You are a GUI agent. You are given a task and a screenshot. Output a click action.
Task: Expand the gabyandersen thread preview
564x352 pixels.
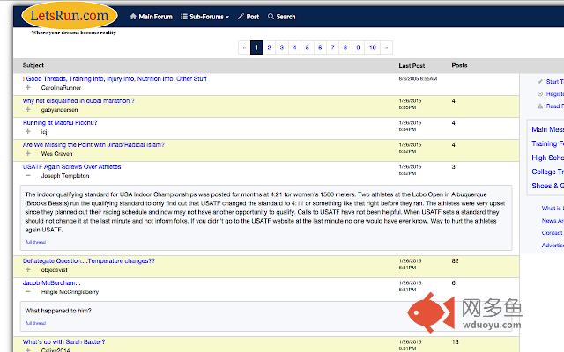click(28, 109)
